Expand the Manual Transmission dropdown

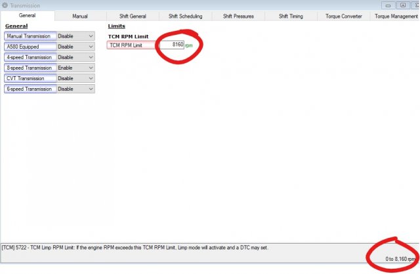pos(75,36)
